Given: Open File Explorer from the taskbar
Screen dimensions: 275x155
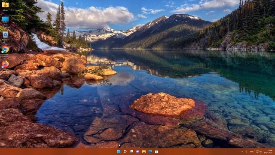Looking at the screenshot, I should click(144, 152).
